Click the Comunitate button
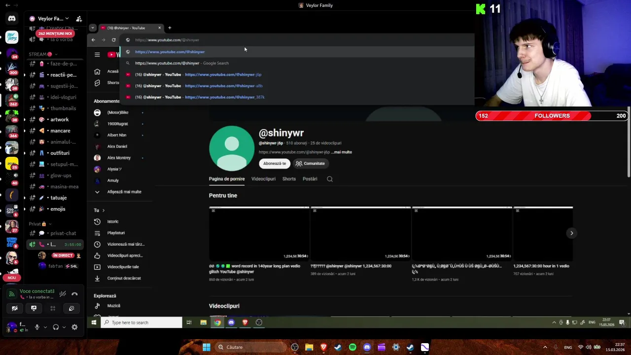The width and height of the screenshot is (631, 355). [x=310, y=163]
